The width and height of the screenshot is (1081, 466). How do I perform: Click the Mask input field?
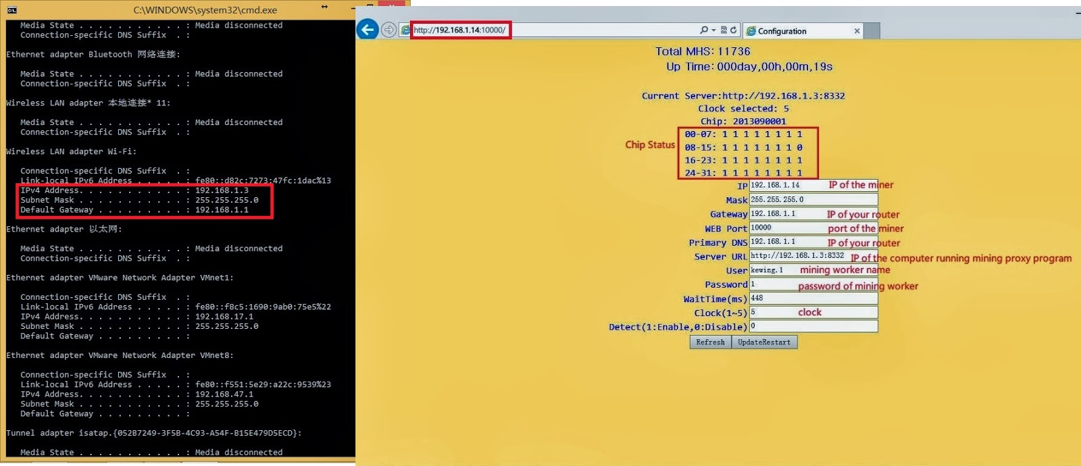point(813,200)
